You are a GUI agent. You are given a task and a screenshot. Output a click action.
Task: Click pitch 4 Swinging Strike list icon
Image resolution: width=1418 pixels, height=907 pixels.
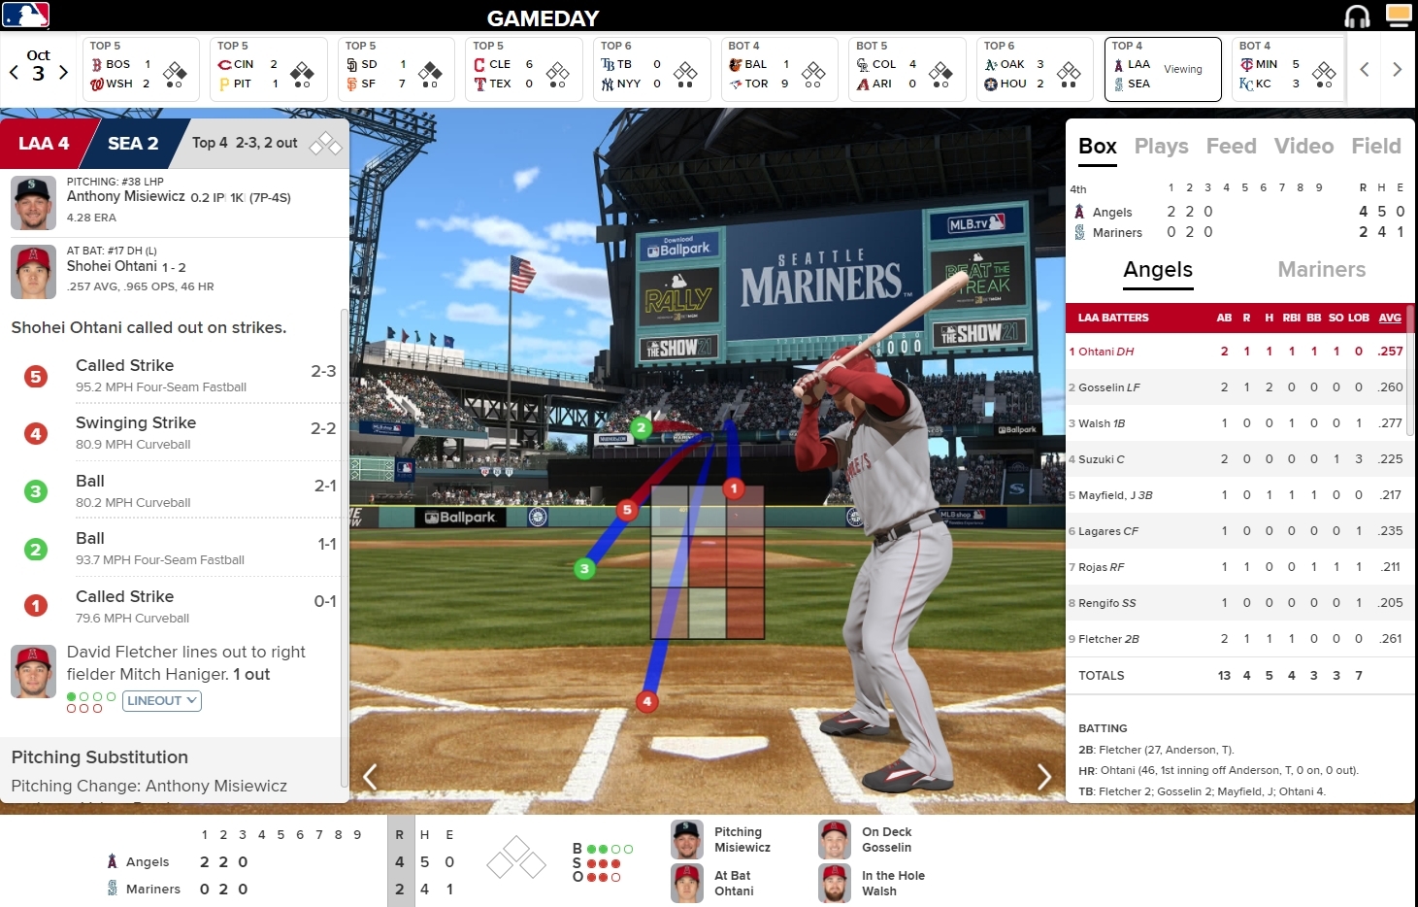(x=36, y=433)
